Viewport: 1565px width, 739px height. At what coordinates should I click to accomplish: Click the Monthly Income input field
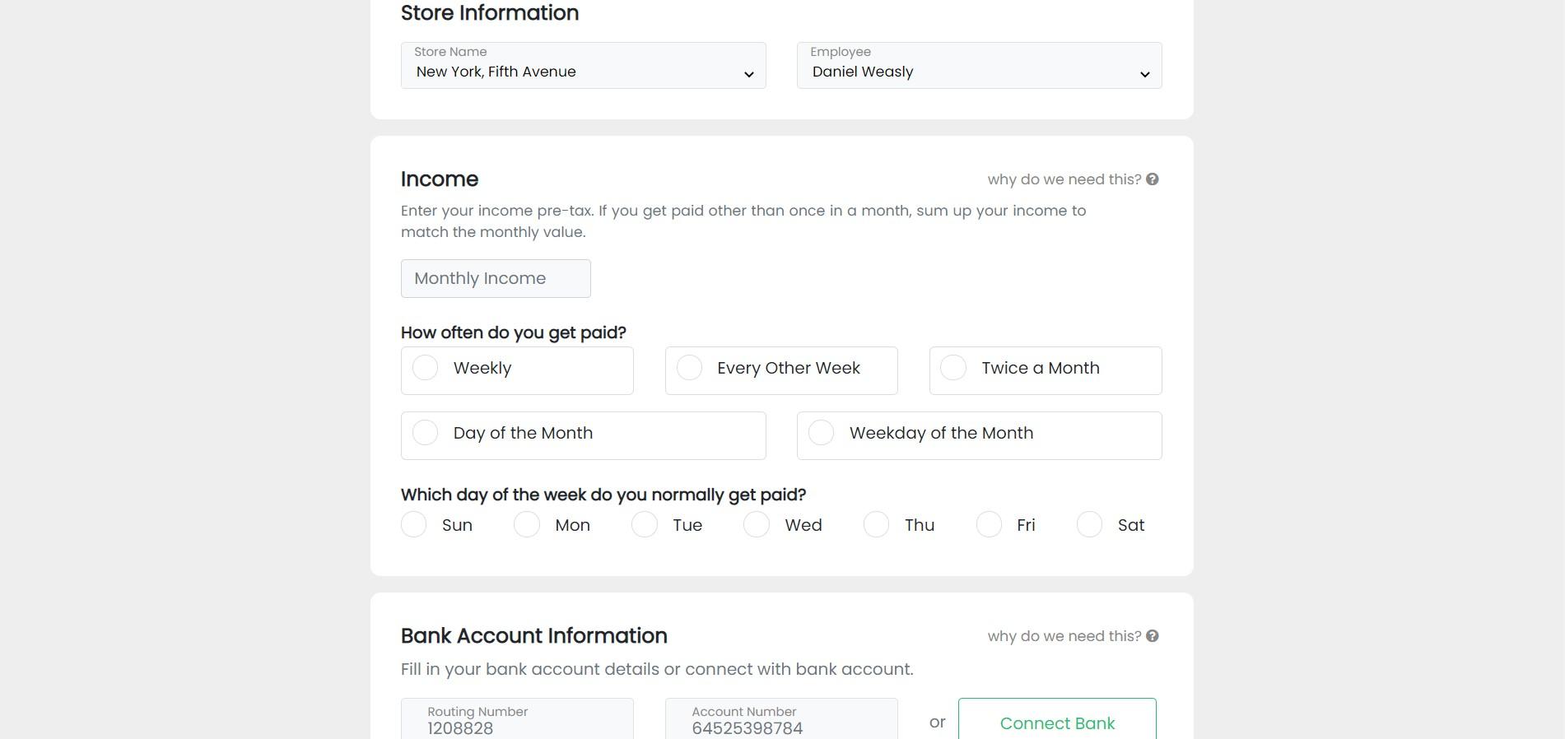(x=495, y=278)
